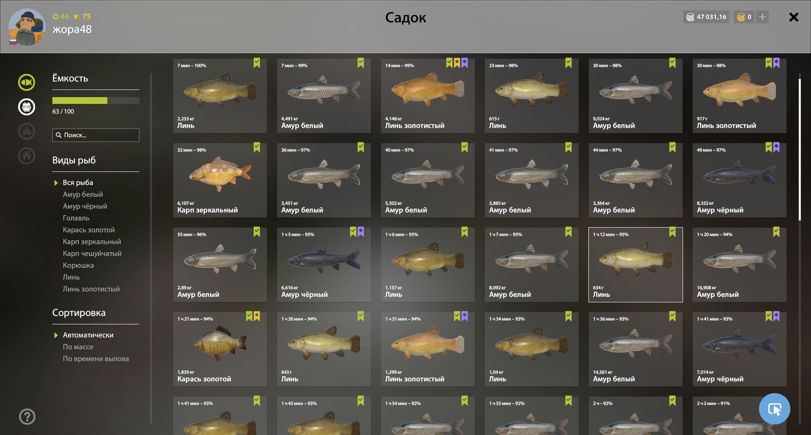This screenshot has width=811, height=435.
Task: Sort fish По времени вылова
Action: coord(96,359)
